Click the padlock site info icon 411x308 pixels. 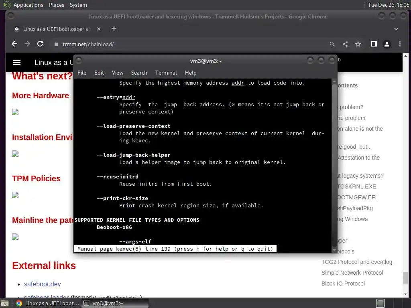(x=56, y=44)
